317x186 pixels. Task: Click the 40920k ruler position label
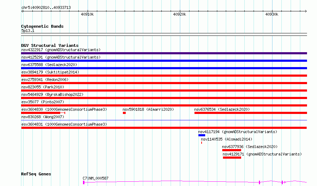click(x=180, y=14)
